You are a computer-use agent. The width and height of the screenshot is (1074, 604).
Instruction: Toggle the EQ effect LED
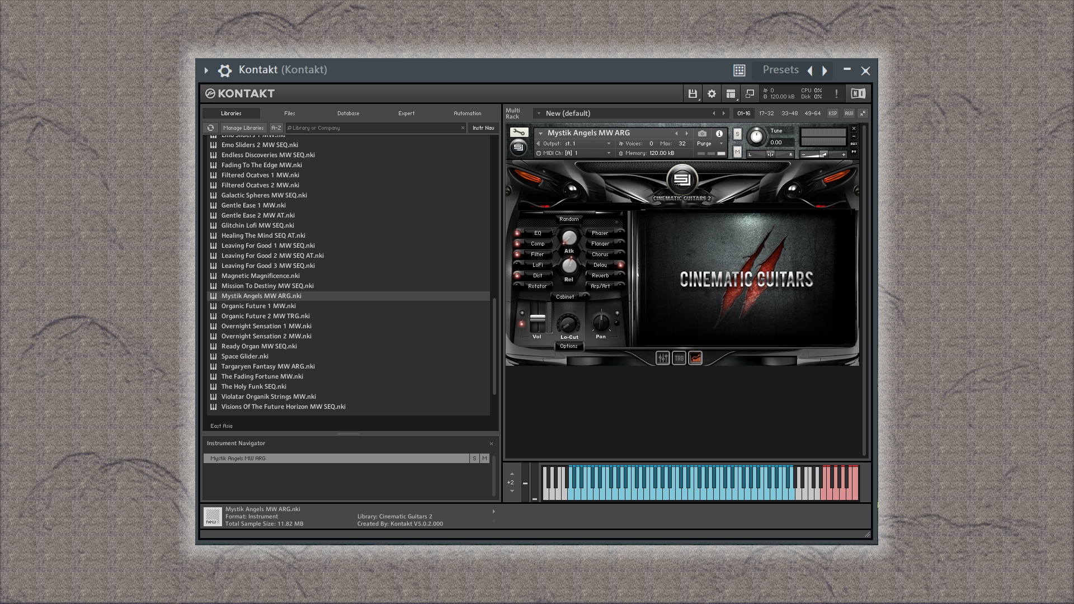tap(517, 233)
